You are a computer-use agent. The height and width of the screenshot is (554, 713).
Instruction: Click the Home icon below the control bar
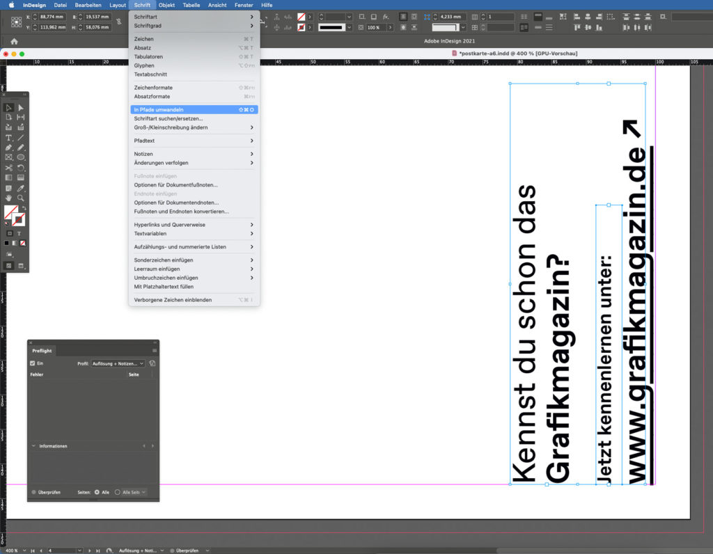tap(14, 41)
